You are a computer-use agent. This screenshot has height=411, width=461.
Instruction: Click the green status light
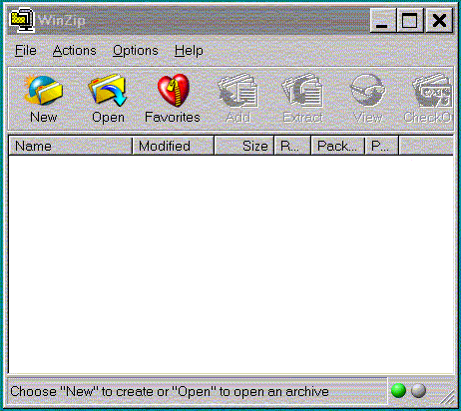click(x=398, y=390)
